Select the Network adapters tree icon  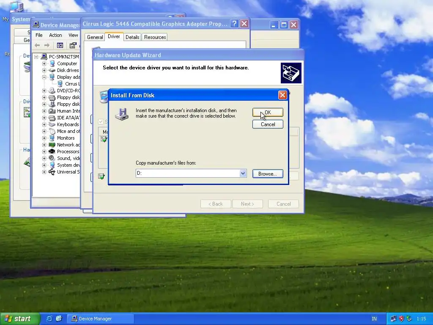click(52, 145)
